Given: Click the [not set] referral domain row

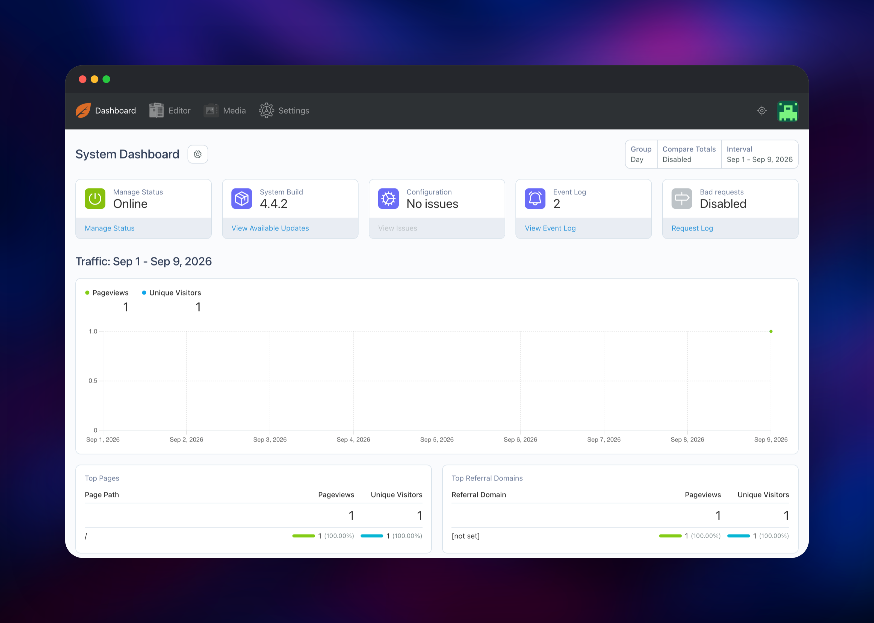Looking at the screenshot, I should coord(620,536).
